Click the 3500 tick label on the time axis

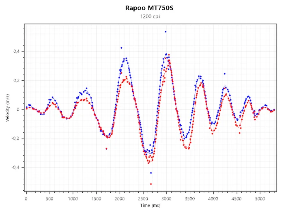click(190, 199)
